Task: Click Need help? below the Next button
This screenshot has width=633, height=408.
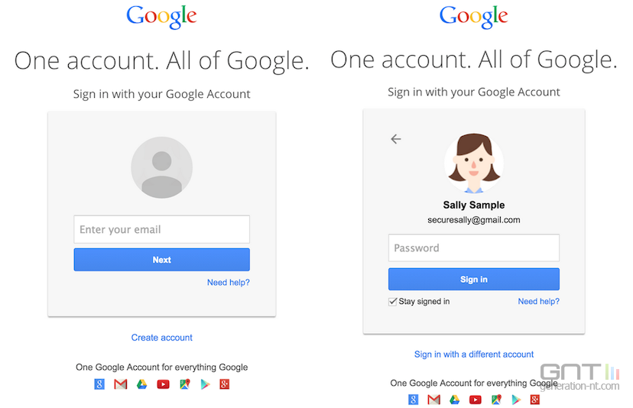Action: coord(228,283)
